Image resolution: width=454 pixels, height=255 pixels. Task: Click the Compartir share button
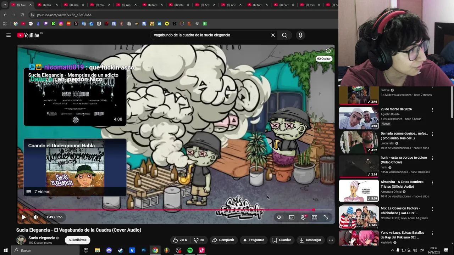[223, 240]
